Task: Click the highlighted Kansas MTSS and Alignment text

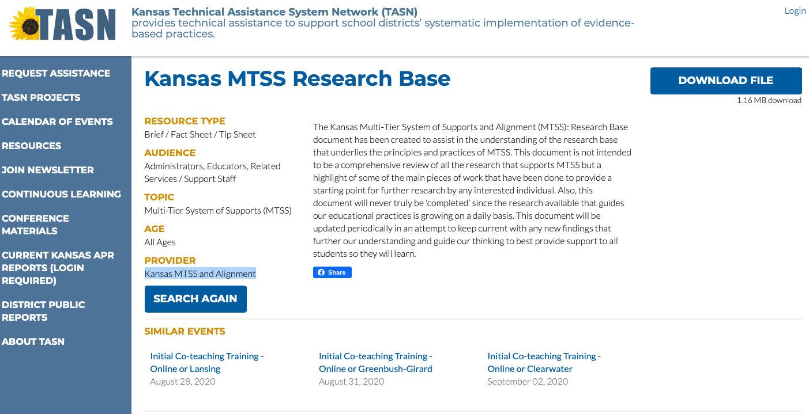Action: coord(200,274)
